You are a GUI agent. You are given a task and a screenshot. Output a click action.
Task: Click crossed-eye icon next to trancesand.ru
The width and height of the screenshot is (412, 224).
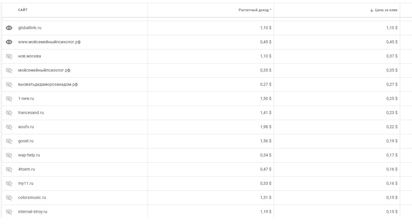coord(9,113)
